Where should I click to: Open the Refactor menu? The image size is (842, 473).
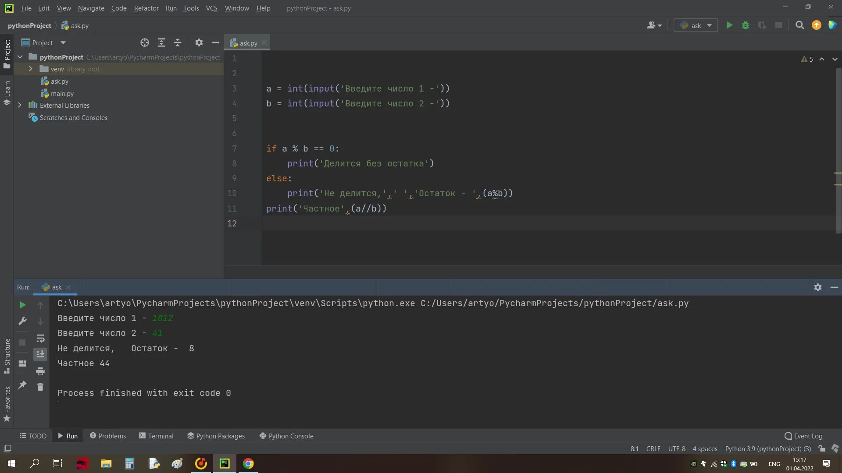tap(146, 8)
